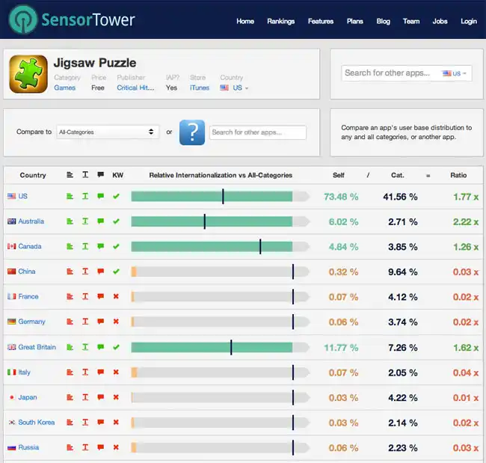
Task: Click the Russia row red X icon
Action: tap(116, 447)
